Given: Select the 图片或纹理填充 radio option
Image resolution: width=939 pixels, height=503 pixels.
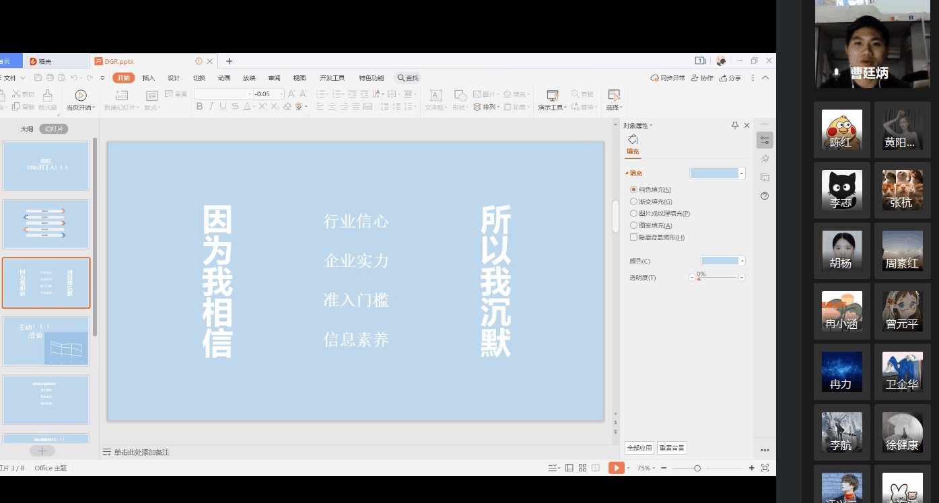Looking at the screenshot, I should tap(633, 214).
